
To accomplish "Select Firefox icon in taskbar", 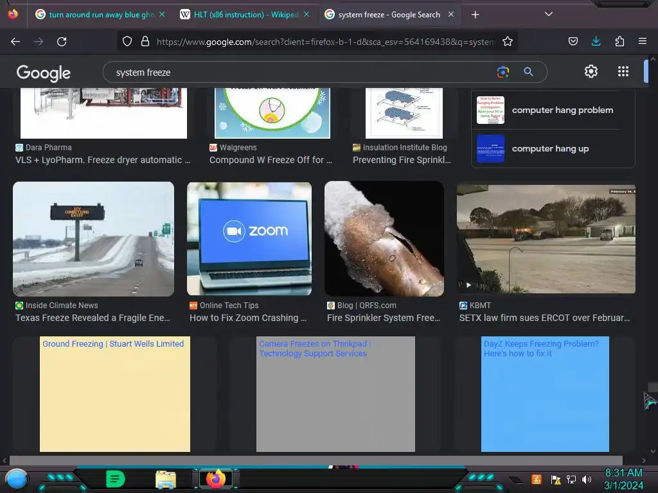I will click(216, 479).
